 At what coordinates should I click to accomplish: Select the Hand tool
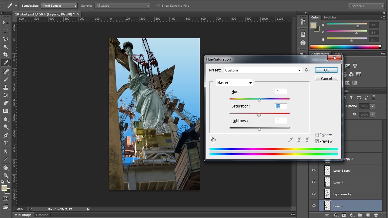coord(6,167)
